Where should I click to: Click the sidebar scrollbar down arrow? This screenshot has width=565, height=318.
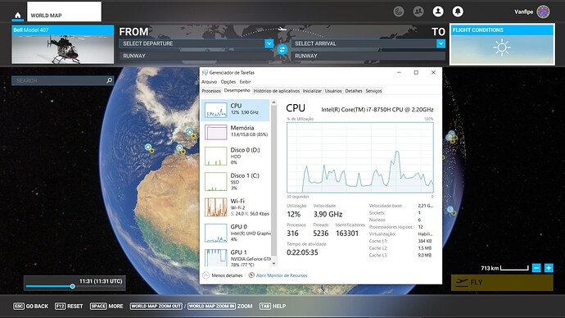point(273,263)
